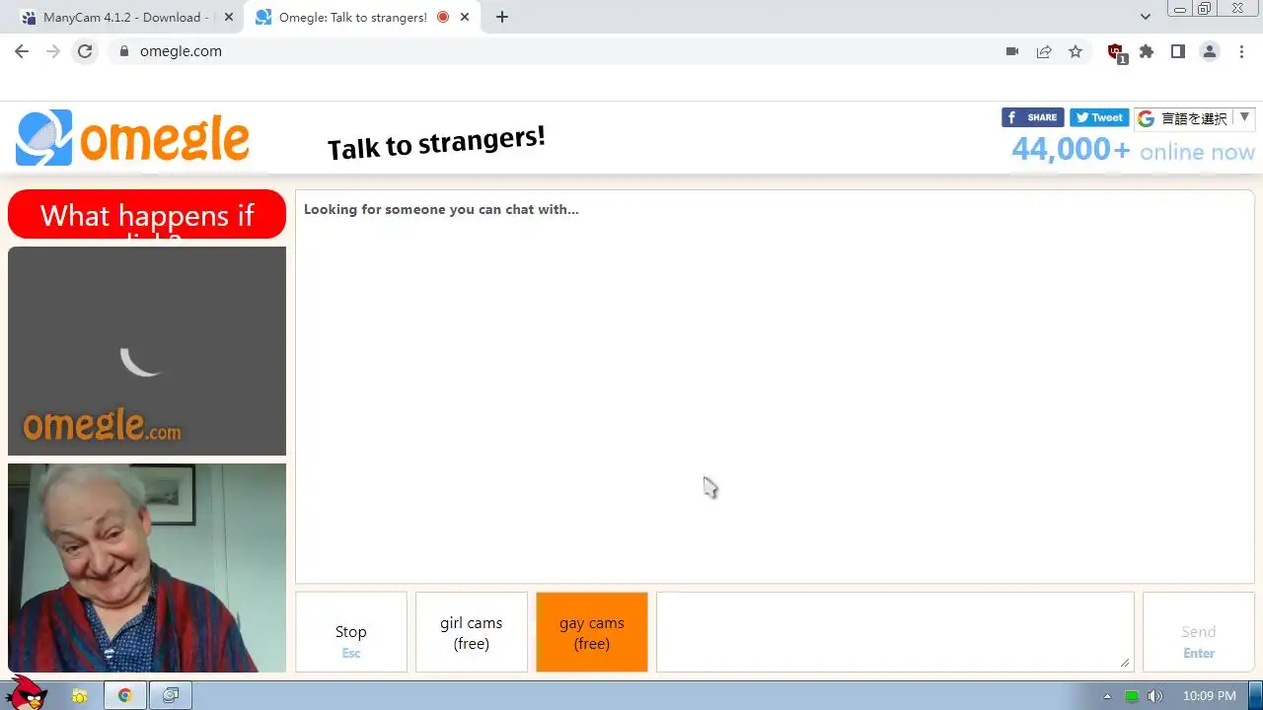Click the Tweet button

tap(1099, 117)
